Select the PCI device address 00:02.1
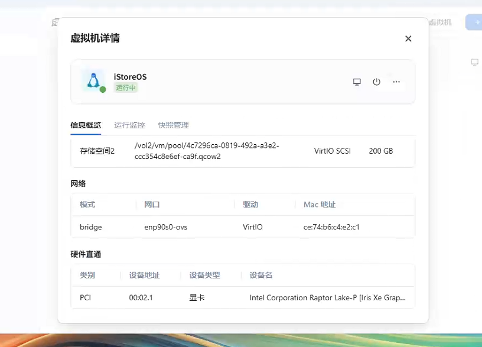482x347 pixels. (x=141, y=298)
